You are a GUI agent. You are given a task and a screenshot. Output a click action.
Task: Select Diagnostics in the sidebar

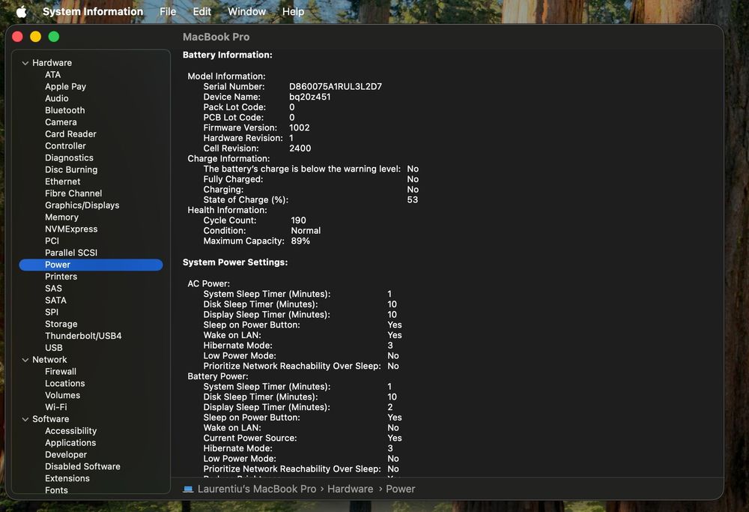pos(69,157)
